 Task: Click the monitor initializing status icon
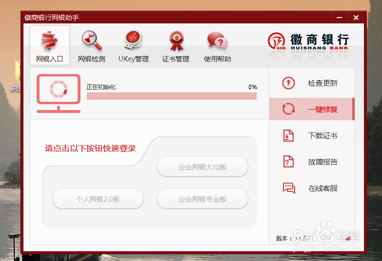click(x=59, y=93)
